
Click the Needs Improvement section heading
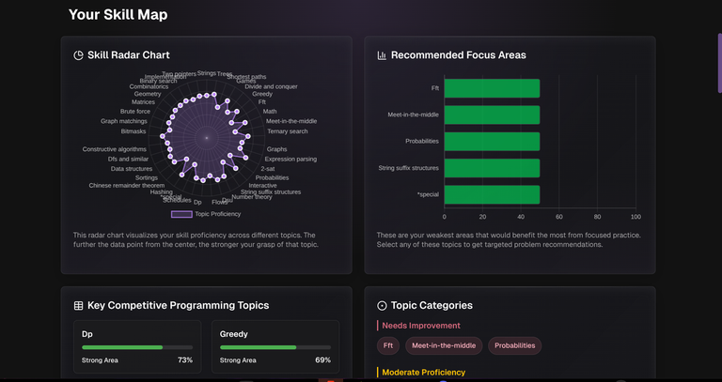click(x=421, y=326)
